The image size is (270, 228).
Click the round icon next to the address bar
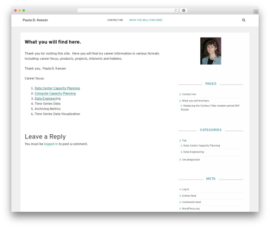184,10
